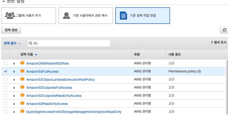This screenshot has height=115, width=228.
Task: Expand the AmazonS3OutpostsReadOnlyAccess row details
Action: 14,96
